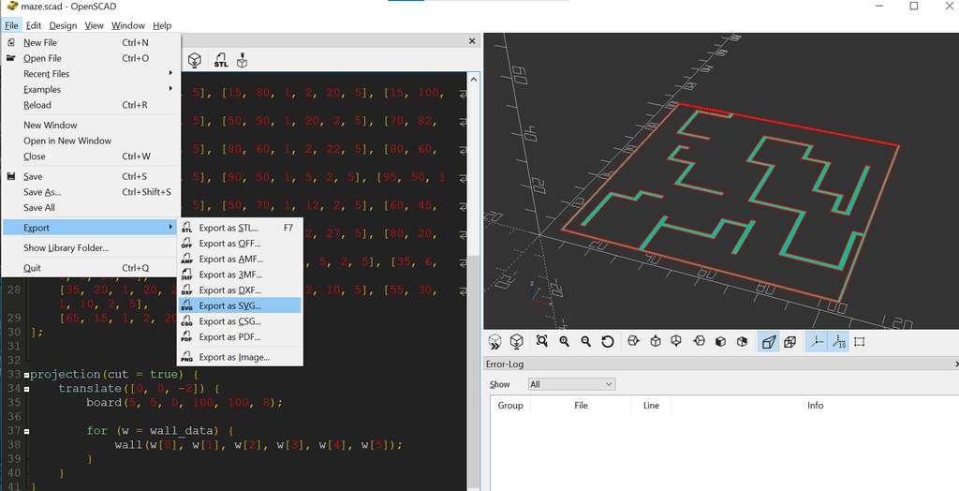Click the View All zoom-fit icon

pos(542,342)
